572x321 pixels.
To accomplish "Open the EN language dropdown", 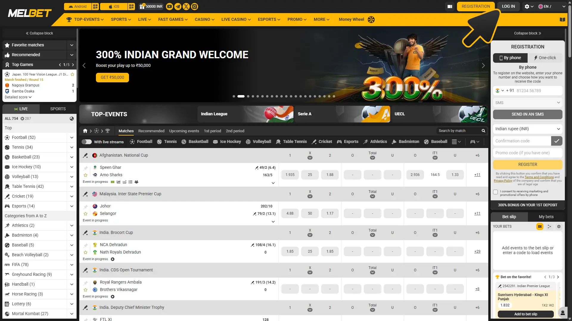I will coord(552,7).
